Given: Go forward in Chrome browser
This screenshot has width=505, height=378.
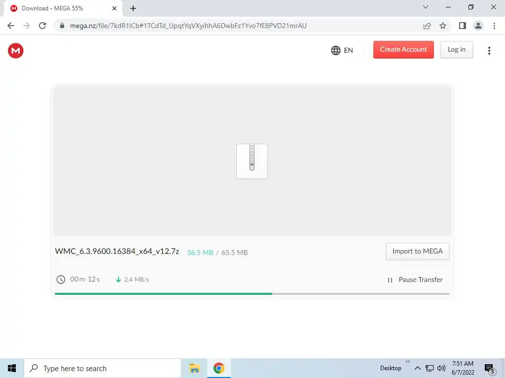Looking at the screenshot, I should [27, 26].
